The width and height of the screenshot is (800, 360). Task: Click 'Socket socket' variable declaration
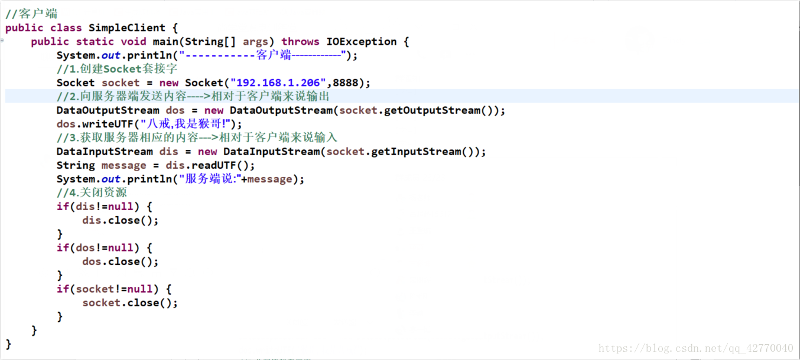click(x=98, y=83)
